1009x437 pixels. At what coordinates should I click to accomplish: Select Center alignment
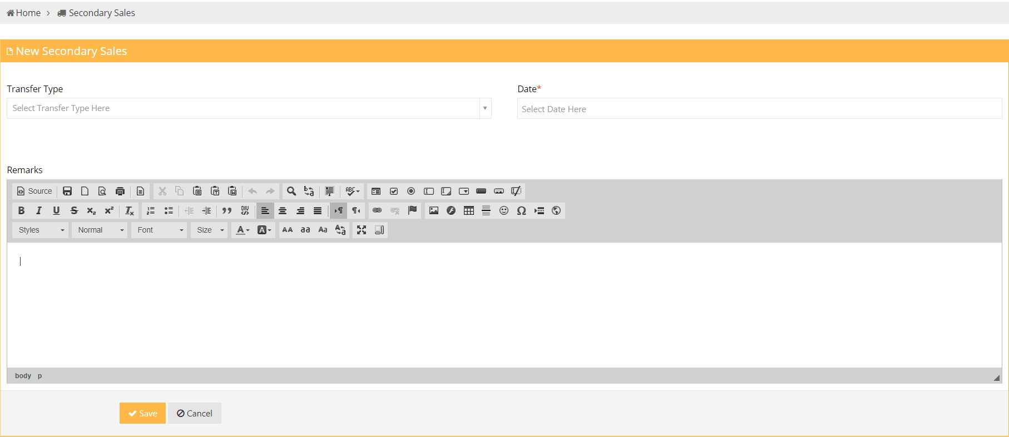tap(283, 210)
